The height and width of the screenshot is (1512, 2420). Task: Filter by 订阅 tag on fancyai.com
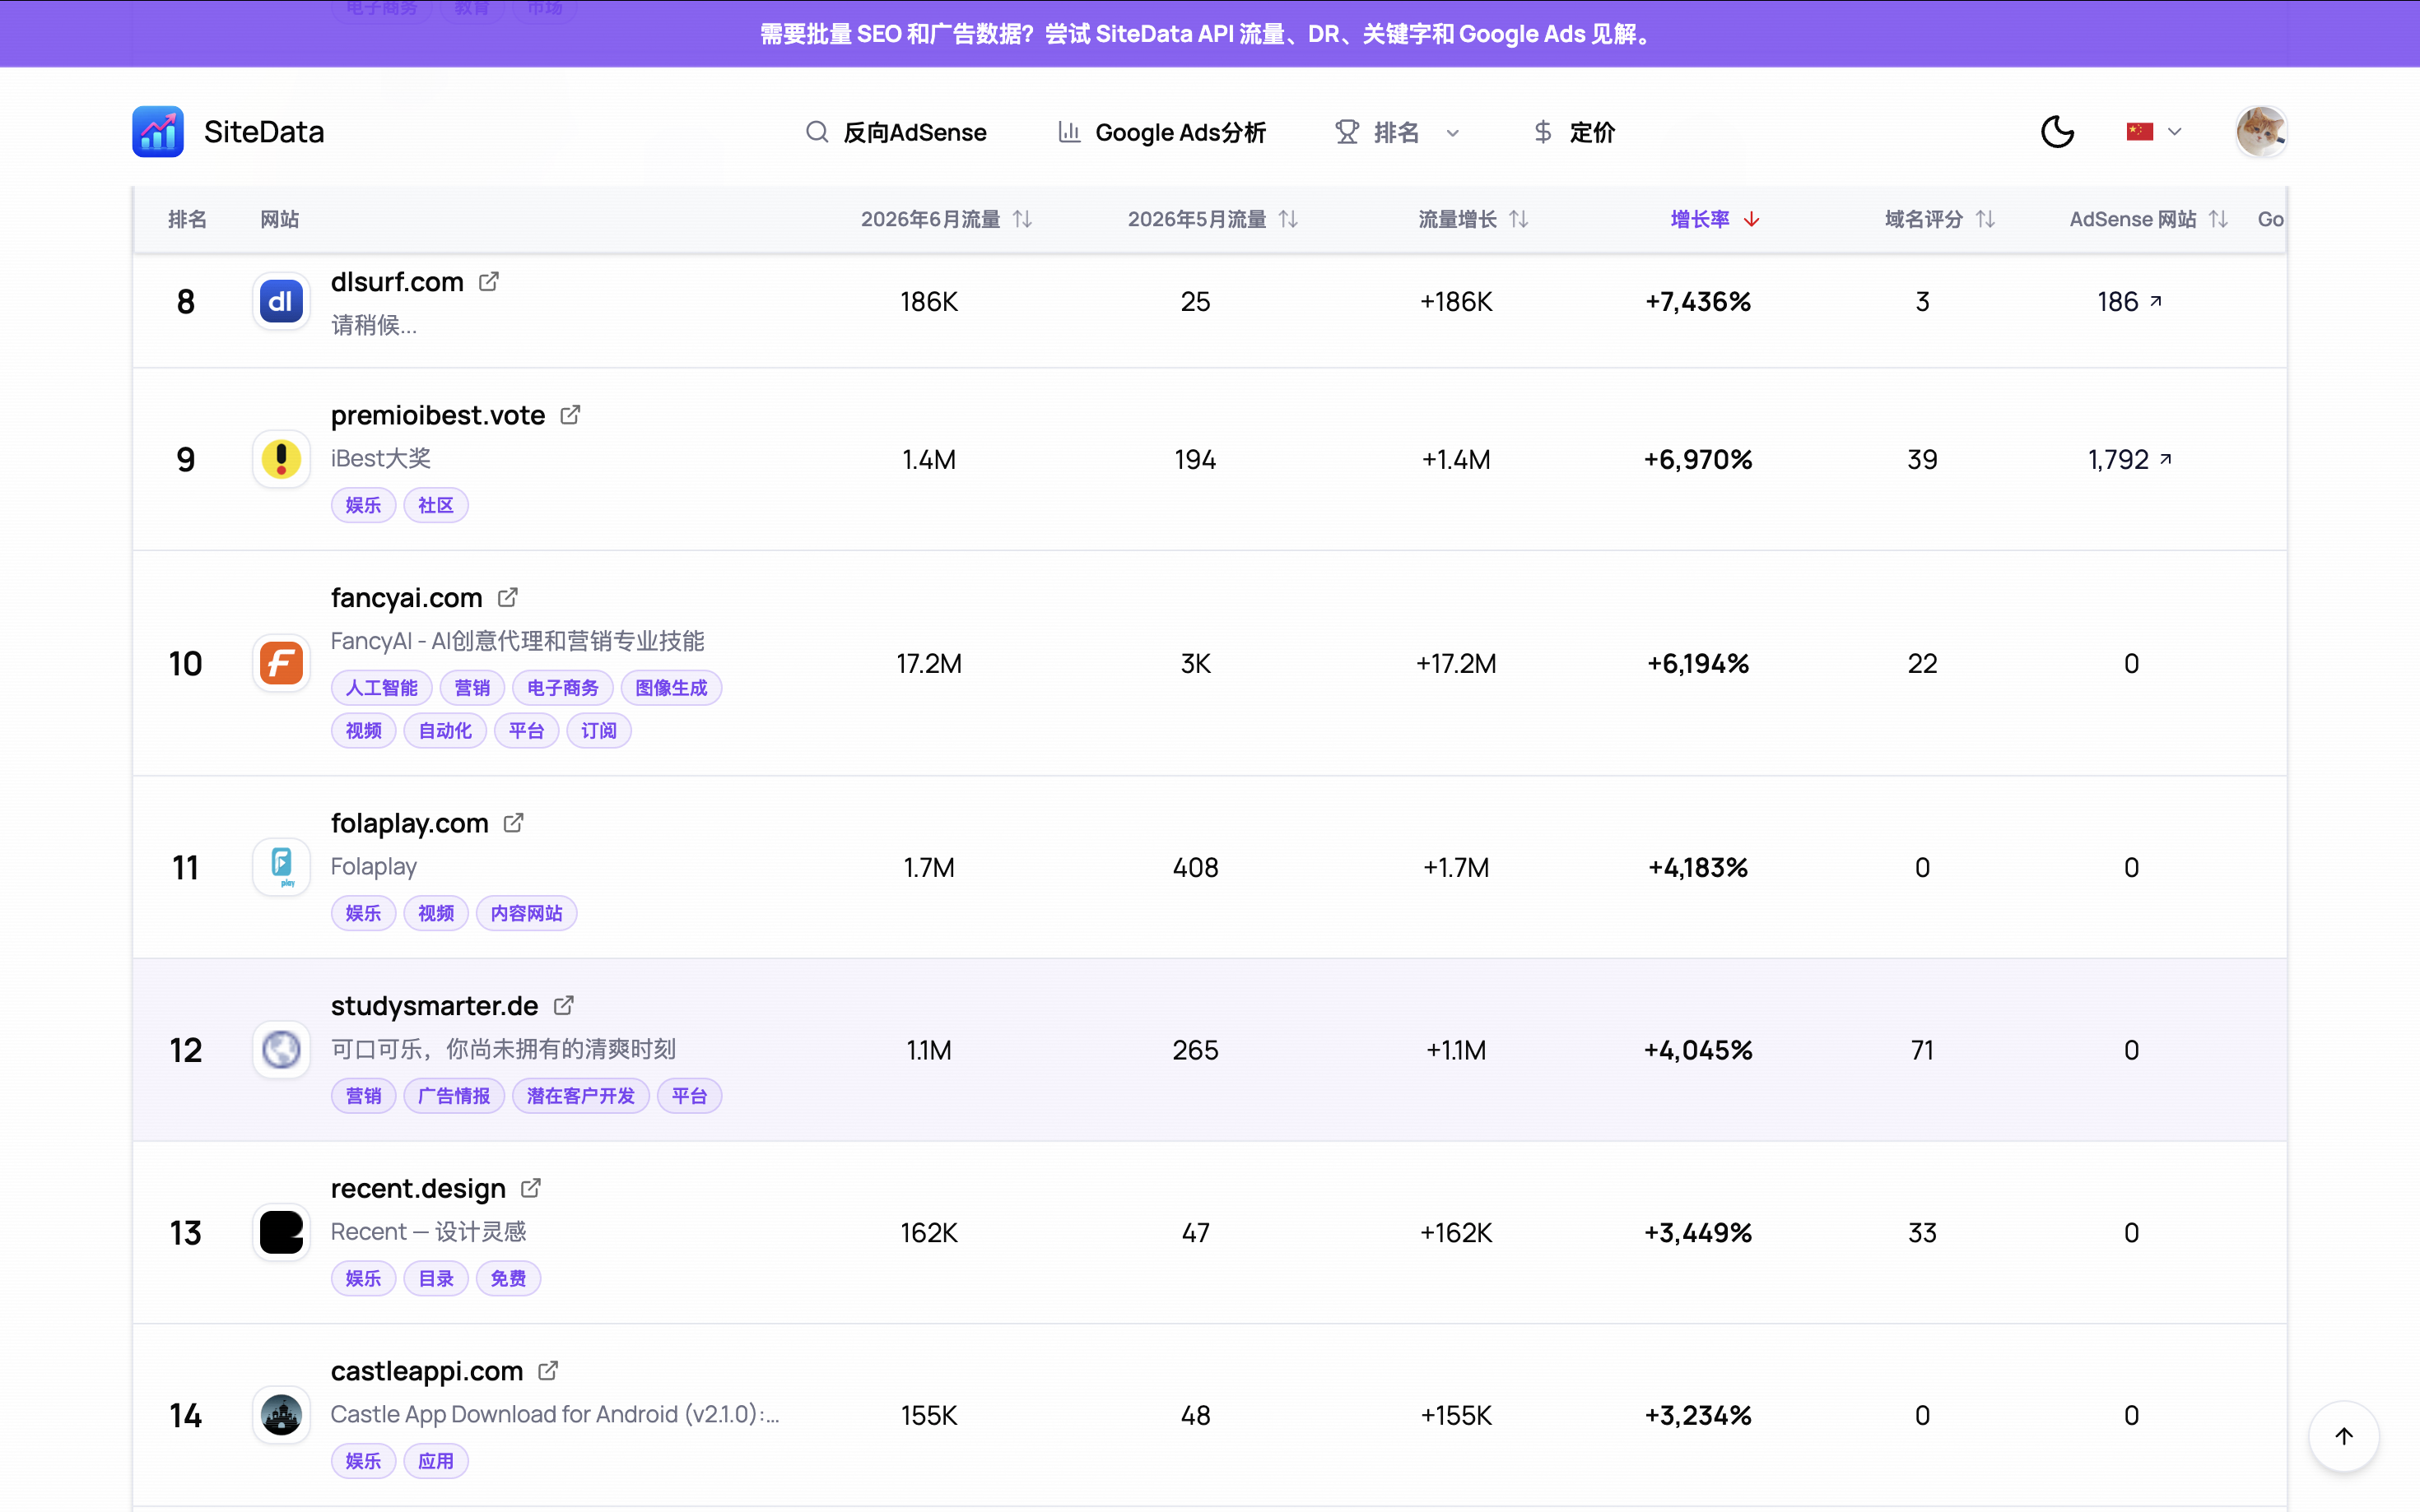coord(599,731)
